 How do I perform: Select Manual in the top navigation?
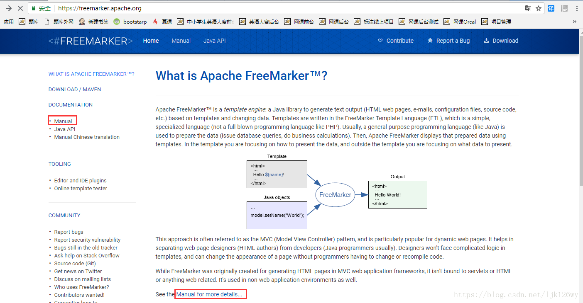coord(181,41)
